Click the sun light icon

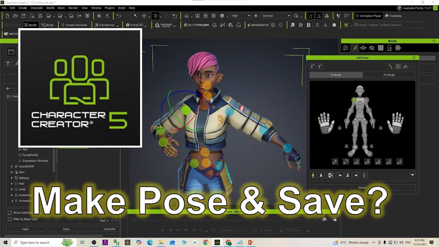(x=256, y=16)
